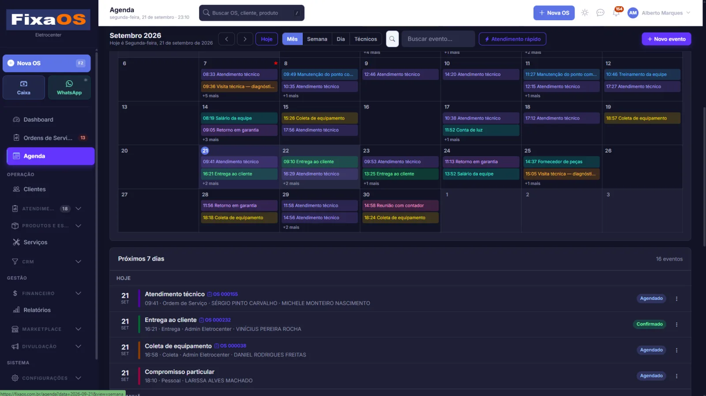Screen dimensions: 706x396
Task: Expand the Atendimento sidebar section
Action: pos(47,209)
